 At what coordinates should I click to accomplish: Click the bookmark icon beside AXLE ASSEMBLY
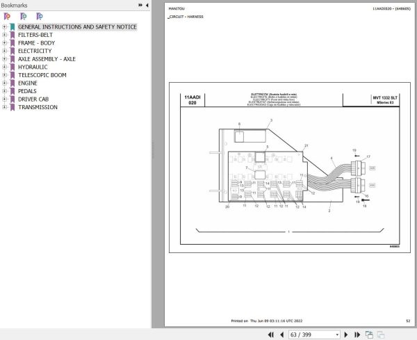pyautogui.click(x=13, y=59)
